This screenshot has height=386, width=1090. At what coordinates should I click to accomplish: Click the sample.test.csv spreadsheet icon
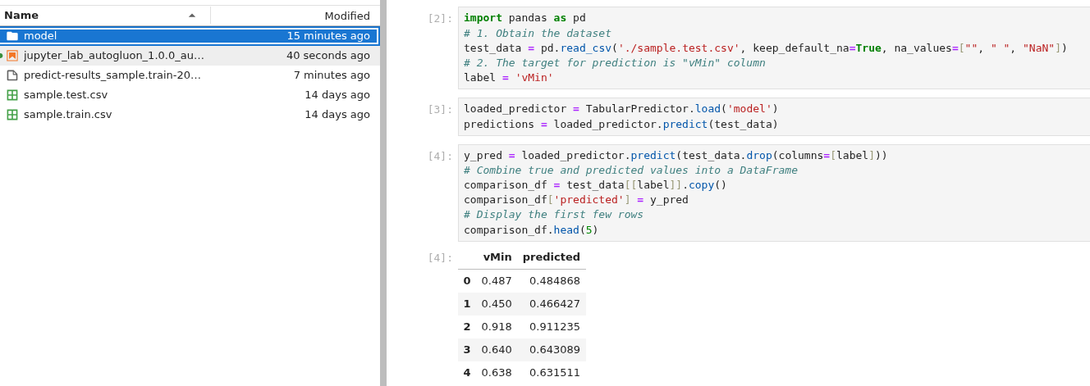tap(12, 95)
